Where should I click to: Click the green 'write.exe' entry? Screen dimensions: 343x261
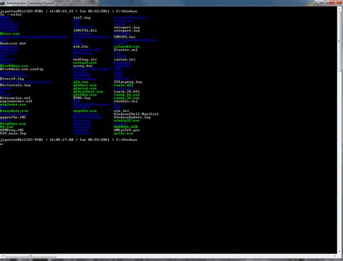pos(124,133)
